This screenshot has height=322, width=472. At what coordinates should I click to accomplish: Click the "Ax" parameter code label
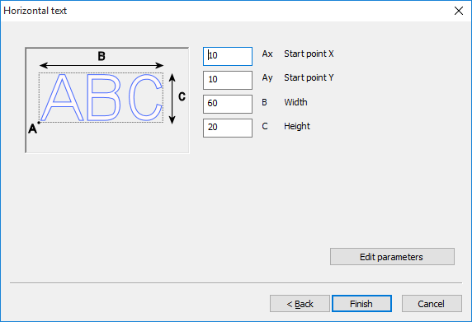tap(267, 54)
